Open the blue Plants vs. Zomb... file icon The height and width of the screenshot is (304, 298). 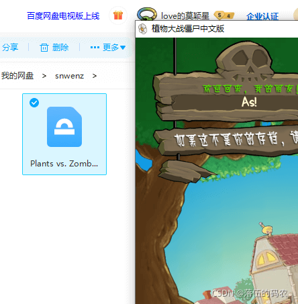pyautogui.click(x=64, y=127)
